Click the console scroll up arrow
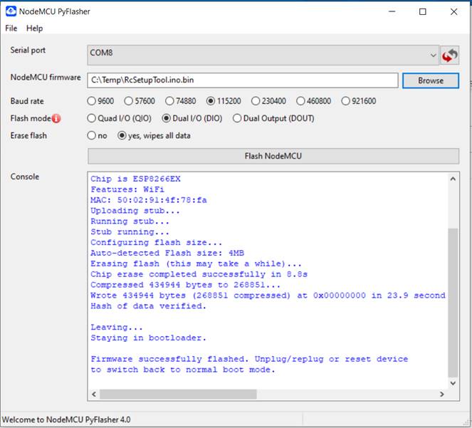 (453, 179)
